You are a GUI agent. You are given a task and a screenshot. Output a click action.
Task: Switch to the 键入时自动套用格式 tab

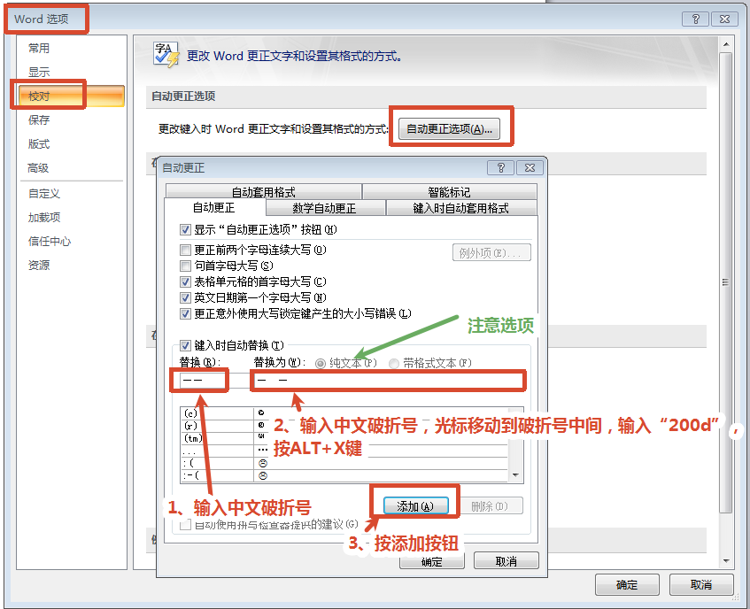[460, 208]
